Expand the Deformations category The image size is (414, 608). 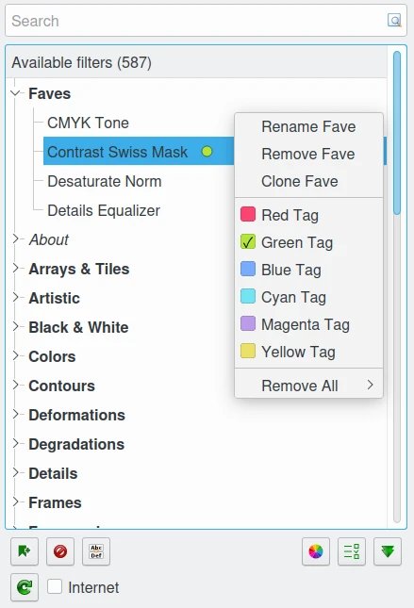click(x=15, y=415)
